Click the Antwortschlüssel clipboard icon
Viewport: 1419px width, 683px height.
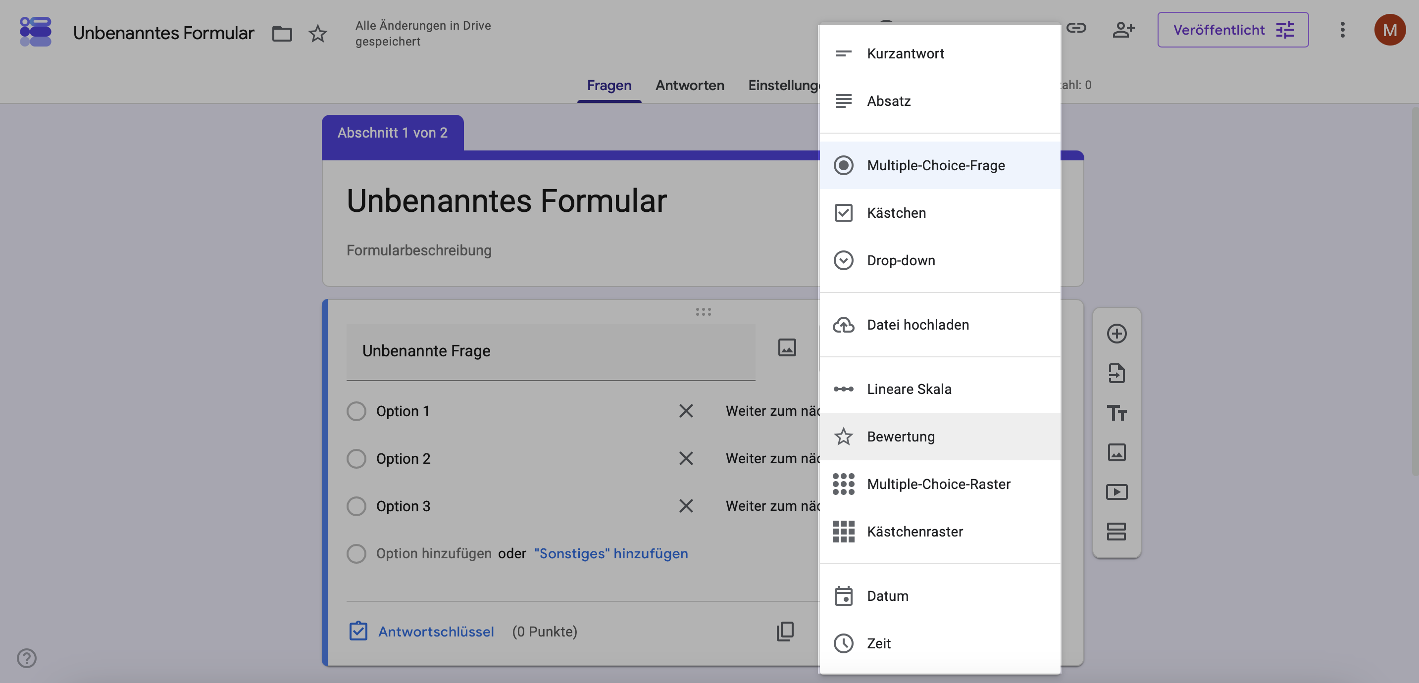358,631
